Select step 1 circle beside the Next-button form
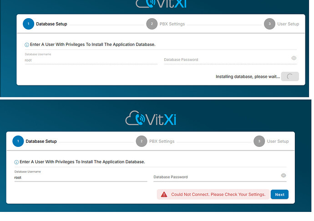 coord(18,141)
